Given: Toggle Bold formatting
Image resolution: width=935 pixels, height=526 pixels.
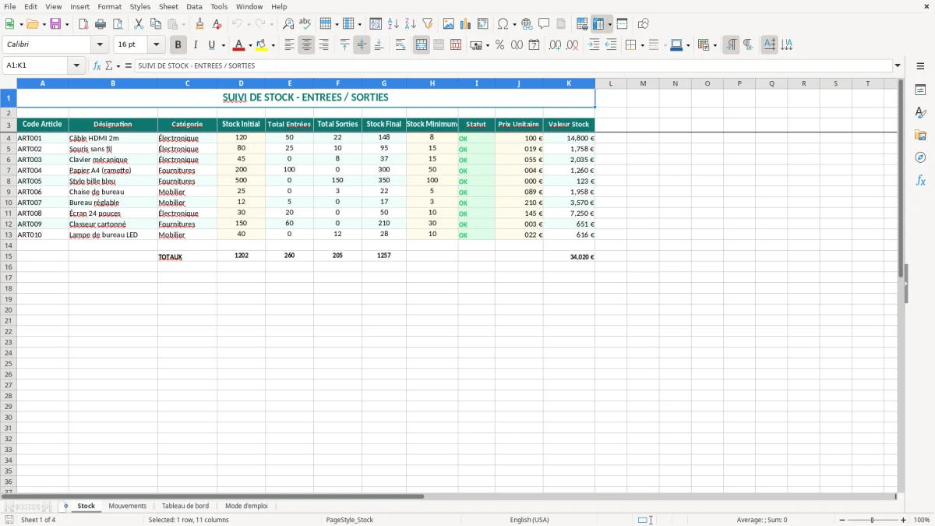Looking at the screenshot, I should tap(178, 45).
